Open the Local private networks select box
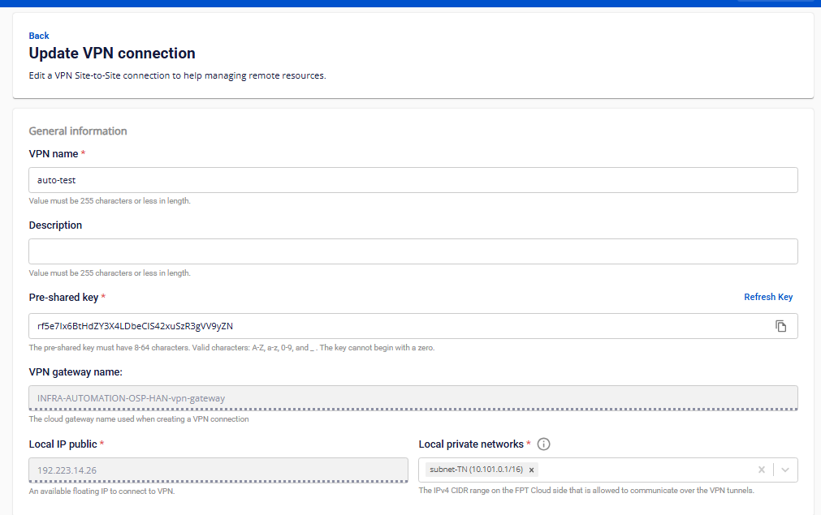The width and height of the screenshot is (821, 515). [x=642, y=470]
